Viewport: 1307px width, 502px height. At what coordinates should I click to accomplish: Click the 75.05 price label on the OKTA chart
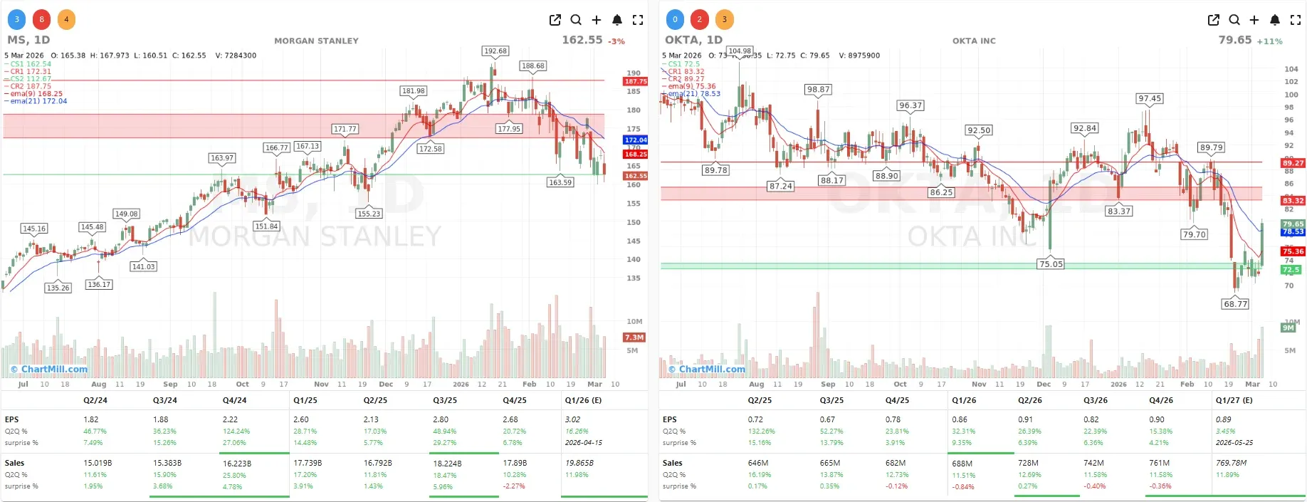[1051, 263]
